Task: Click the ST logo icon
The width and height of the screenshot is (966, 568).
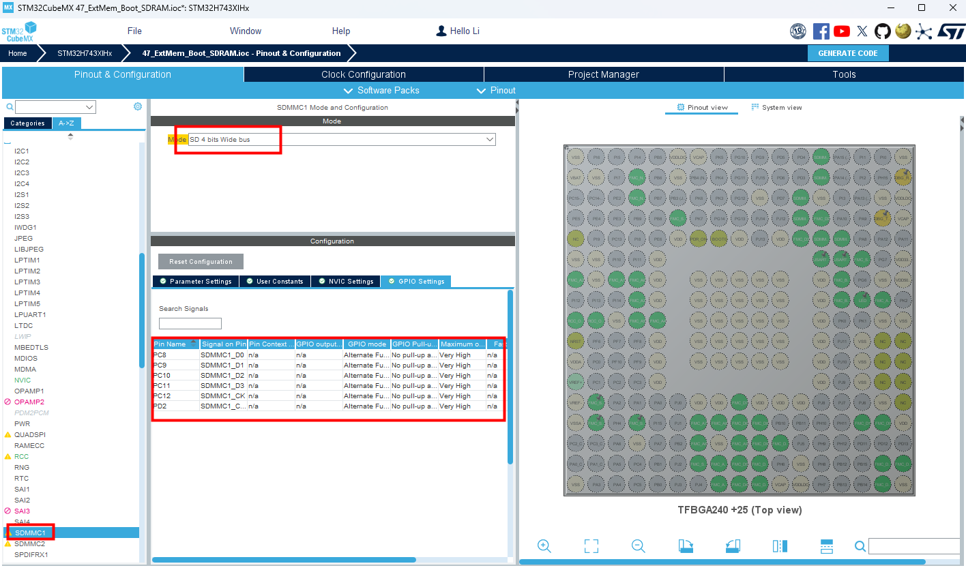Action: (x=951, y=31)
